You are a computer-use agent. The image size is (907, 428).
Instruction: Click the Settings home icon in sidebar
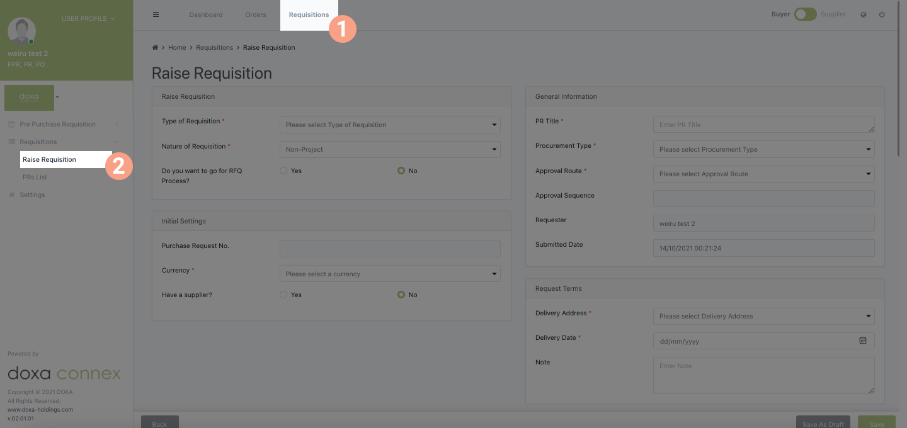pos(11,195)
